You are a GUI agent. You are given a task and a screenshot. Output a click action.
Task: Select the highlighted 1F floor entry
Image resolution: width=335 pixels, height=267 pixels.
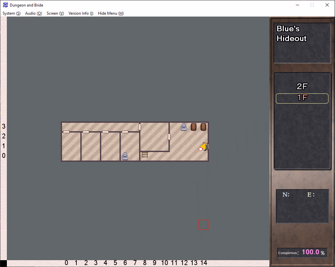pos(302,98)
